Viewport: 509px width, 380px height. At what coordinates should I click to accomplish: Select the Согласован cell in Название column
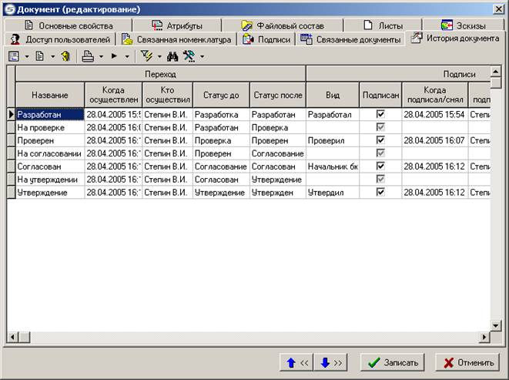[x=49, y=166]
